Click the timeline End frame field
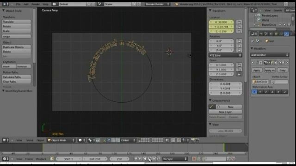Viewport: 296px width, 166px height. (95, 159)
